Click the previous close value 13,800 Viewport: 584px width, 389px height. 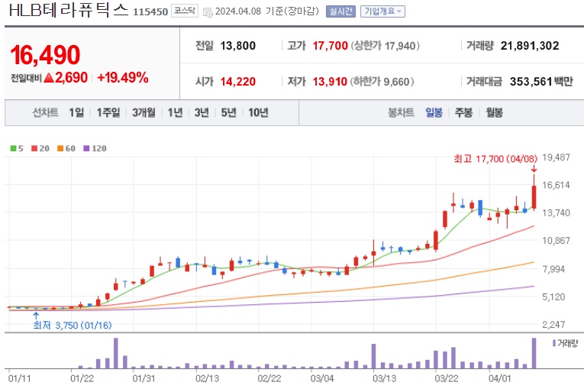click(238, 46)
